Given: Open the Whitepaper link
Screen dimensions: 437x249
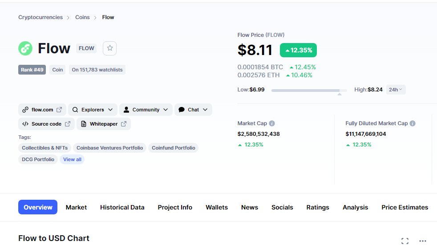Looking at the screenshot, I should pyautogui.click(x=104, y=124).
